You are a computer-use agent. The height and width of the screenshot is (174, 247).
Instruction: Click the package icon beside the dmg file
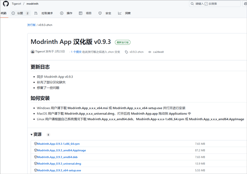tap(35, 163)
